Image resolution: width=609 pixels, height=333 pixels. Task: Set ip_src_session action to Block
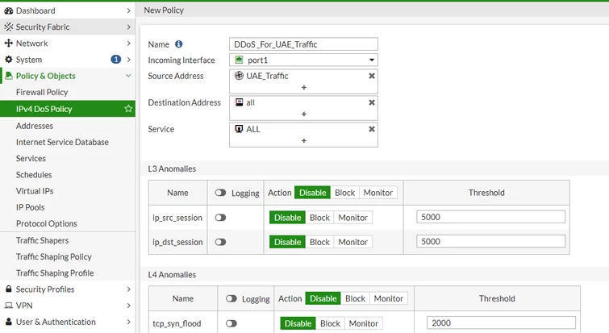point(319,218)
